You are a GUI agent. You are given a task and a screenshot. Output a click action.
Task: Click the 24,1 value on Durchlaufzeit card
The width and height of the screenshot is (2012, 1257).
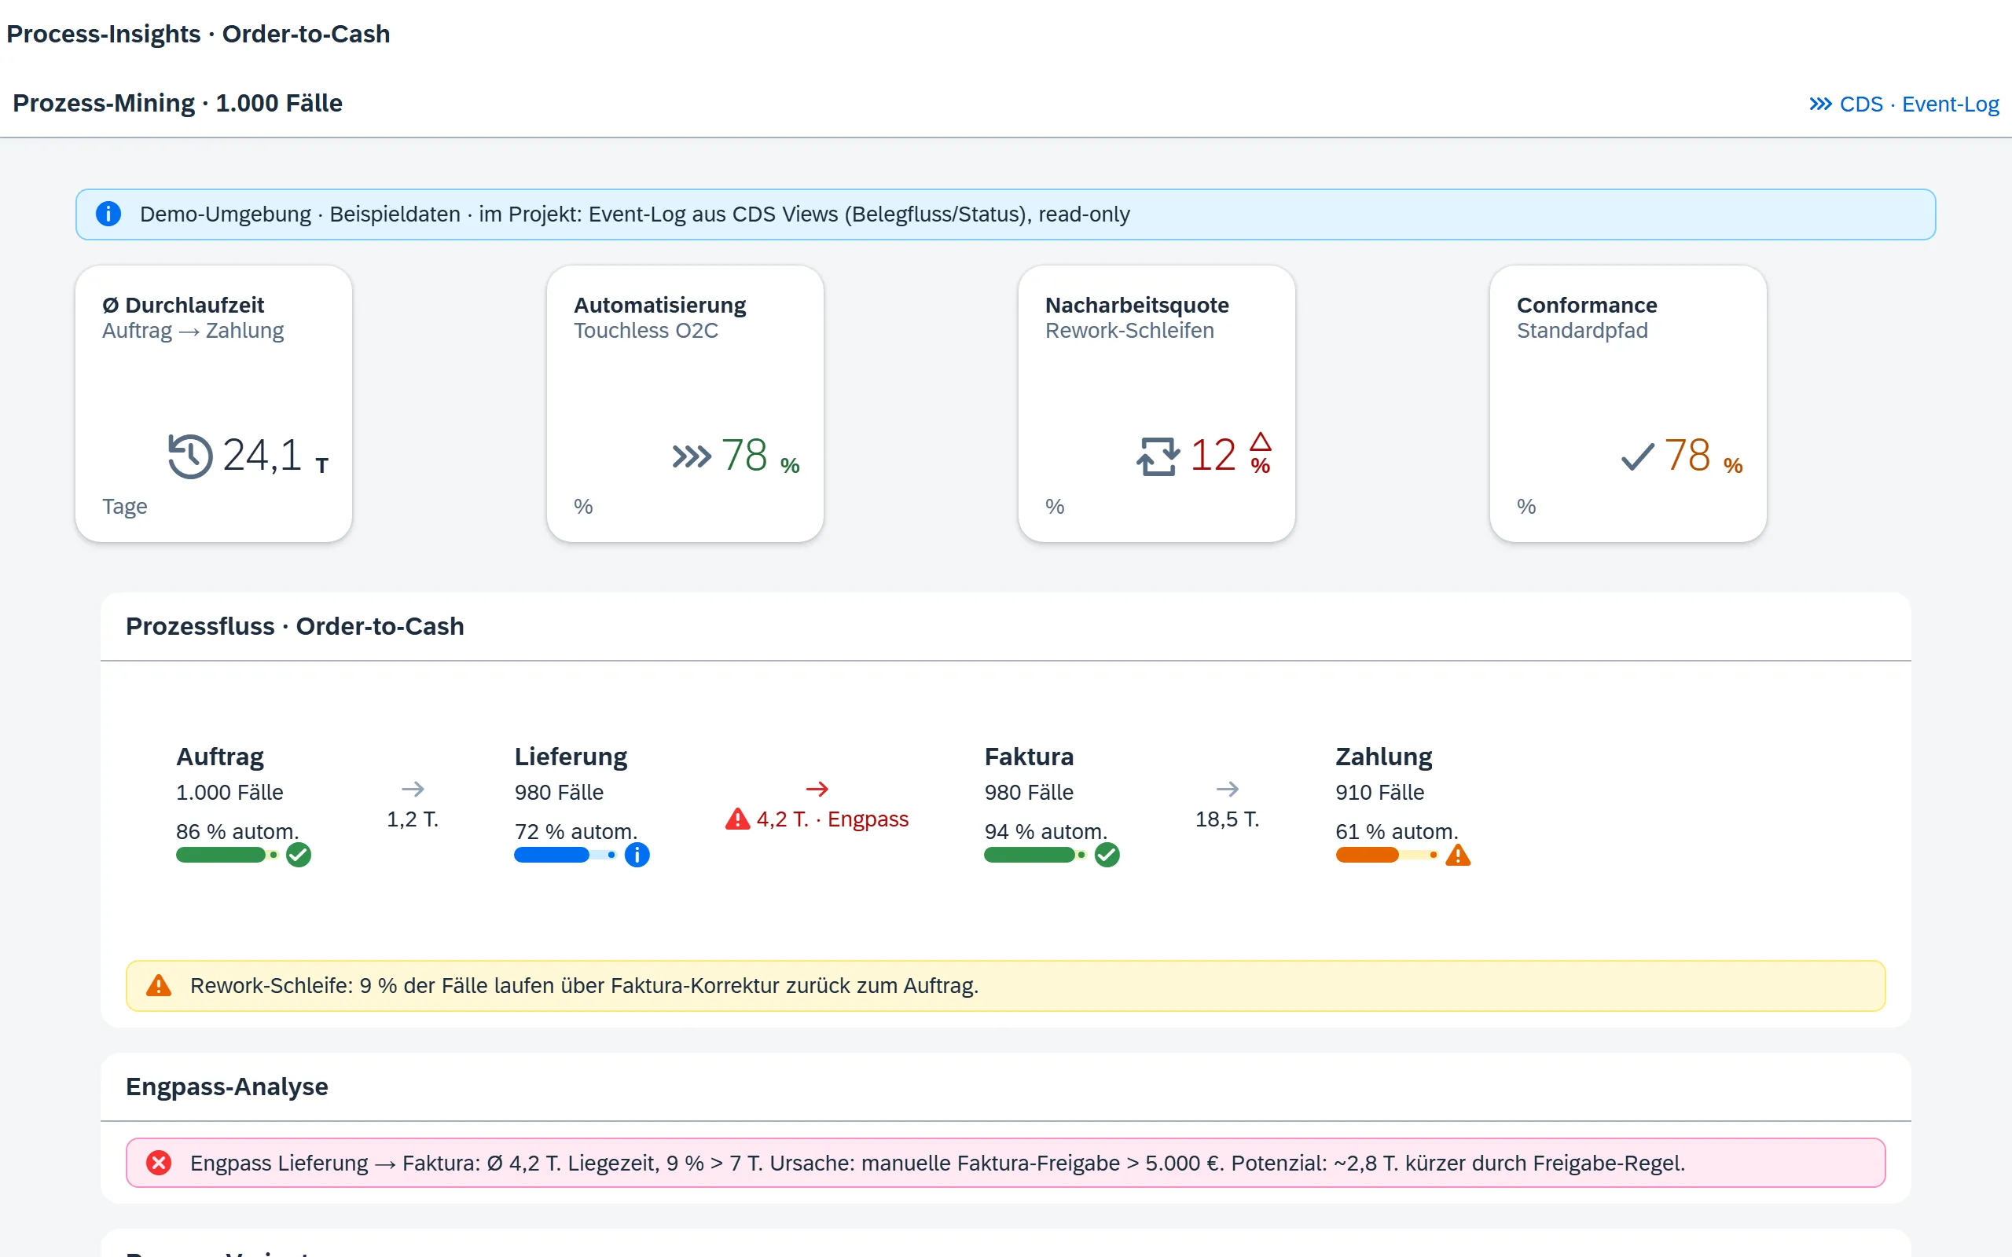pyautogui.click(x=262, y=456)
